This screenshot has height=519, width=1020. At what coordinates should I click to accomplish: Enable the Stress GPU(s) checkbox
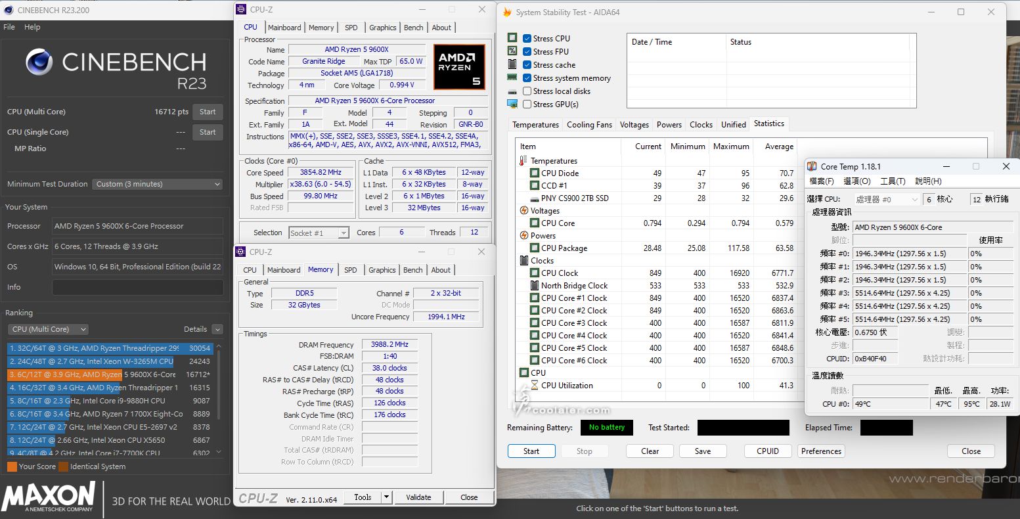527,104
